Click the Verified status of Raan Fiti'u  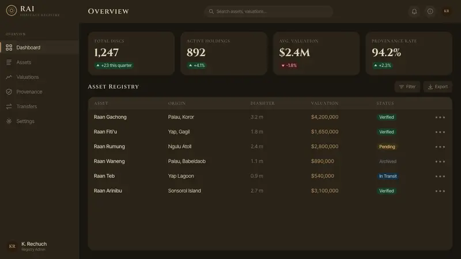pyautogui.click(x=386, y=132)
